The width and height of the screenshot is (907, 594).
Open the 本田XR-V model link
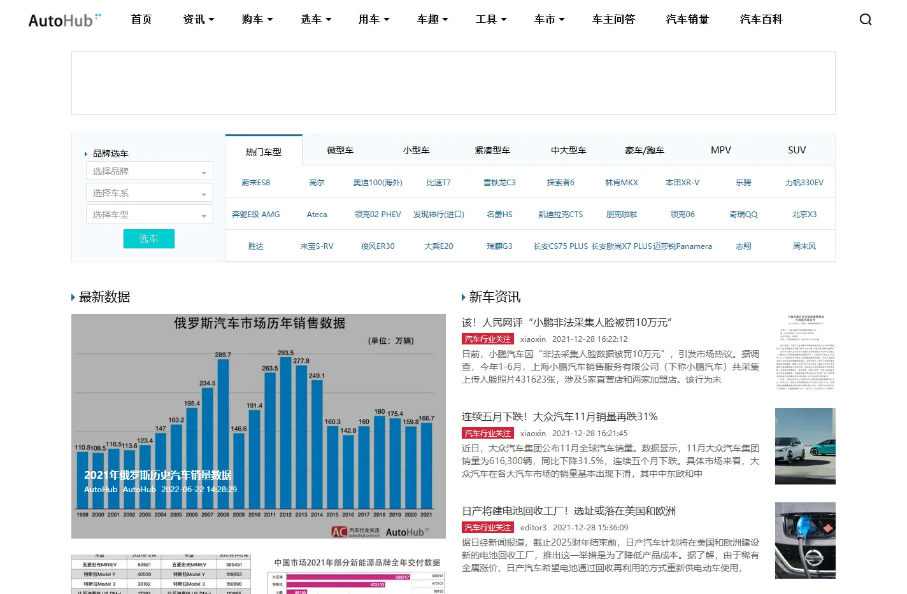(683, 183)
